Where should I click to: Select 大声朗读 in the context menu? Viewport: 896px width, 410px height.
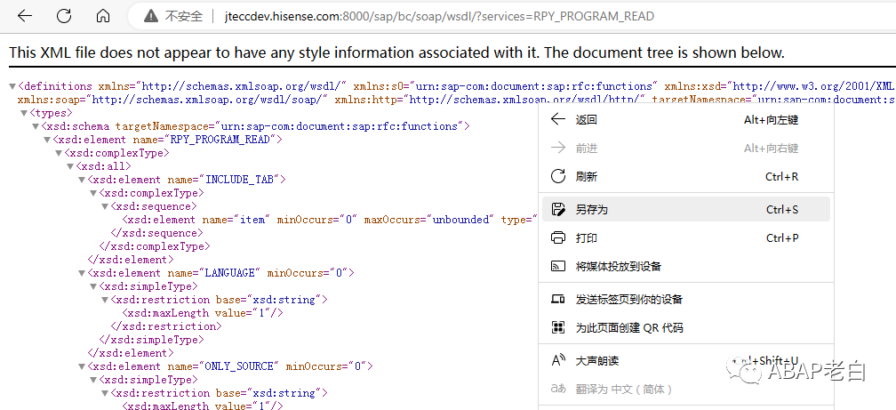click(x=684, y=361)
